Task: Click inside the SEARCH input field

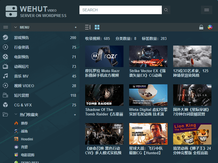Action: pyautogui.click(x=121, y=10)
